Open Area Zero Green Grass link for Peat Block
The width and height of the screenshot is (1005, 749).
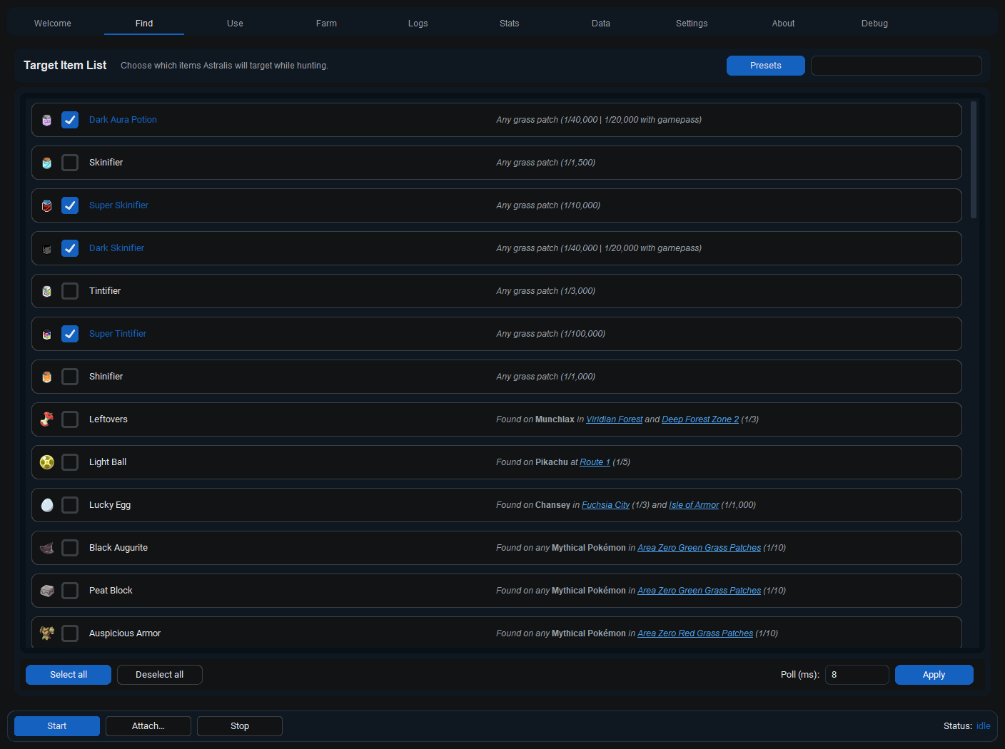click(x=700, y=591)
